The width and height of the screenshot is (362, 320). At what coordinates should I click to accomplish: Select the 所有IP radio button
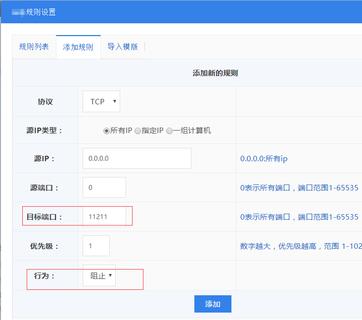106,131
